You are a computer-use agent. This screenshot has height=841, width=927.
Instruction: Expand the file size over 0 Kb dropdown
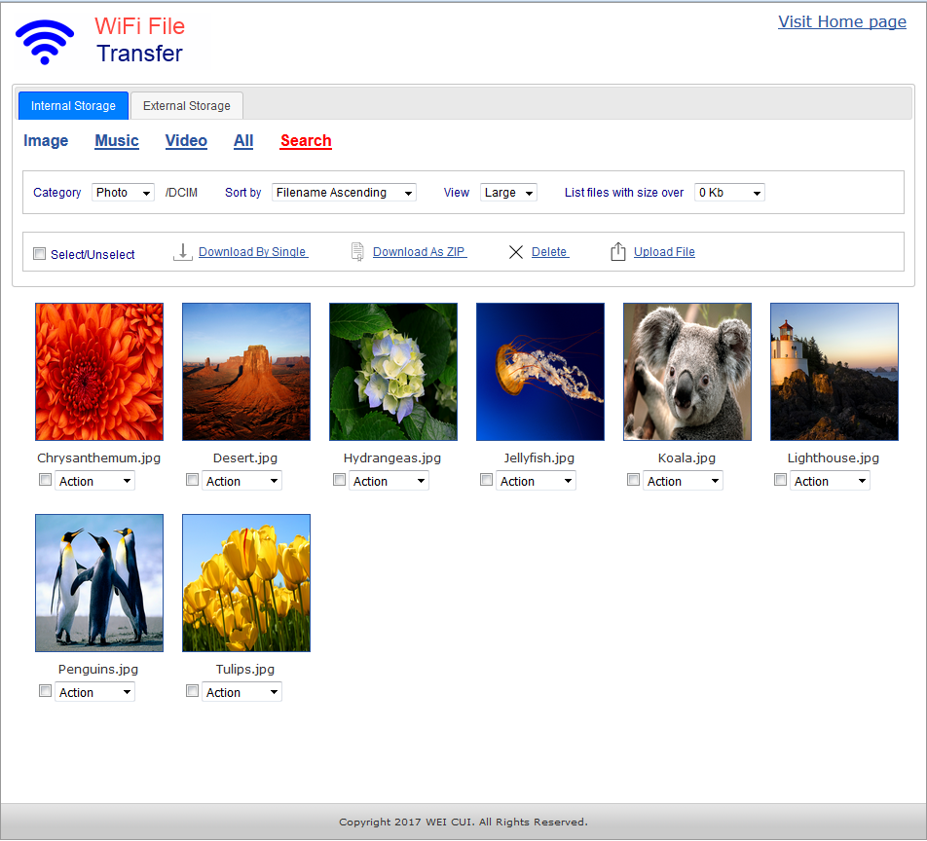(729, 193)
